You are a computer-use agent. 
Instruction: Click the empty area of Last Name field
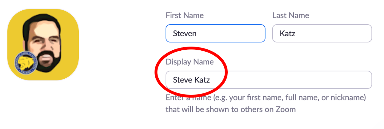point(334,33)
